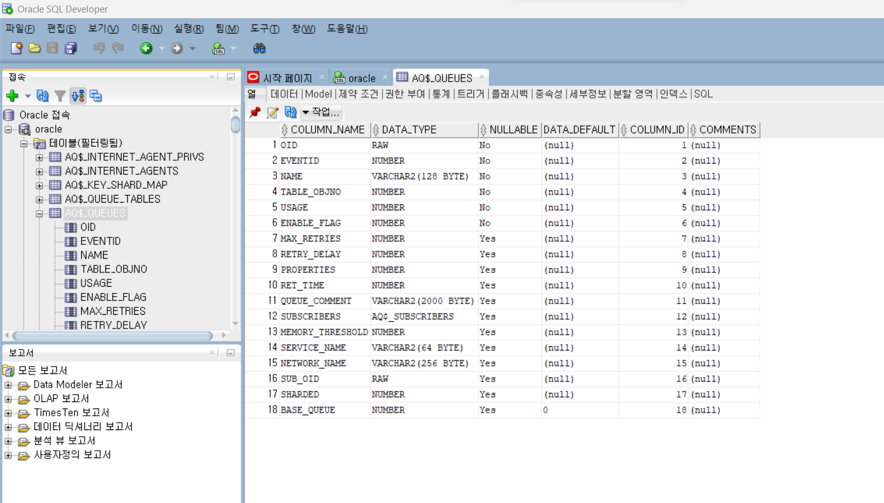Viewport: 884px width, 503px height.
Task: Close the 시작 페이지 tab
Action: tap(322, 77)
